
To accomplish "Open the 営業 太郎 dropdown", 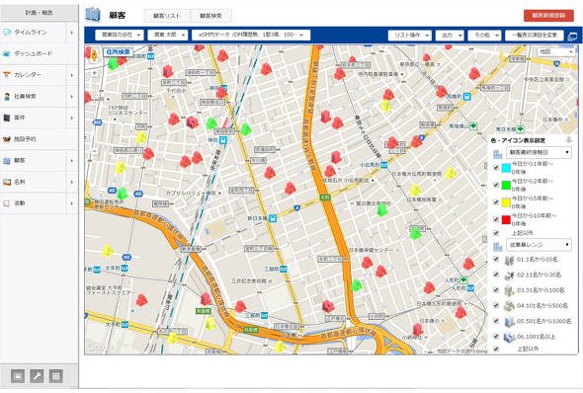I will [167, 35].
